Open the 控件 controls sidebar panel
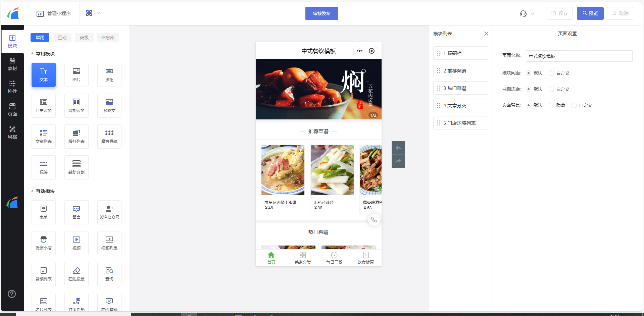The height and width of the screenshot is (316, 644). point(12,87)
